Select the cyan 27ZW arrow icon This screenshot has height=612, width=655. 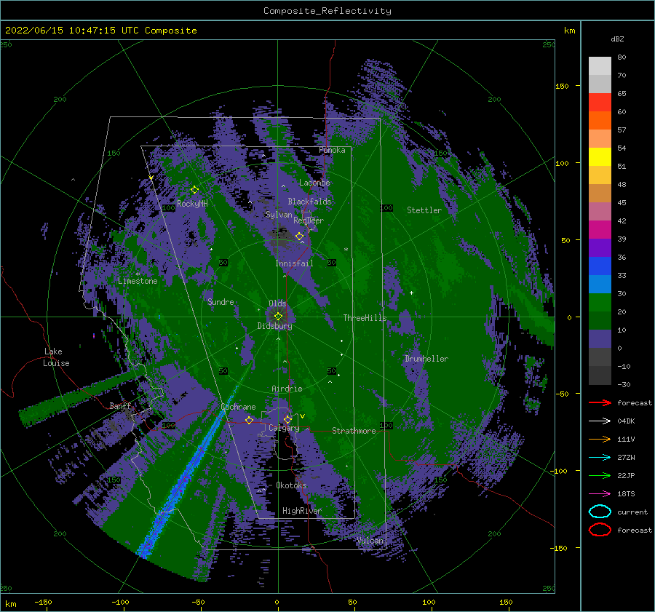(x=600, y=458)
